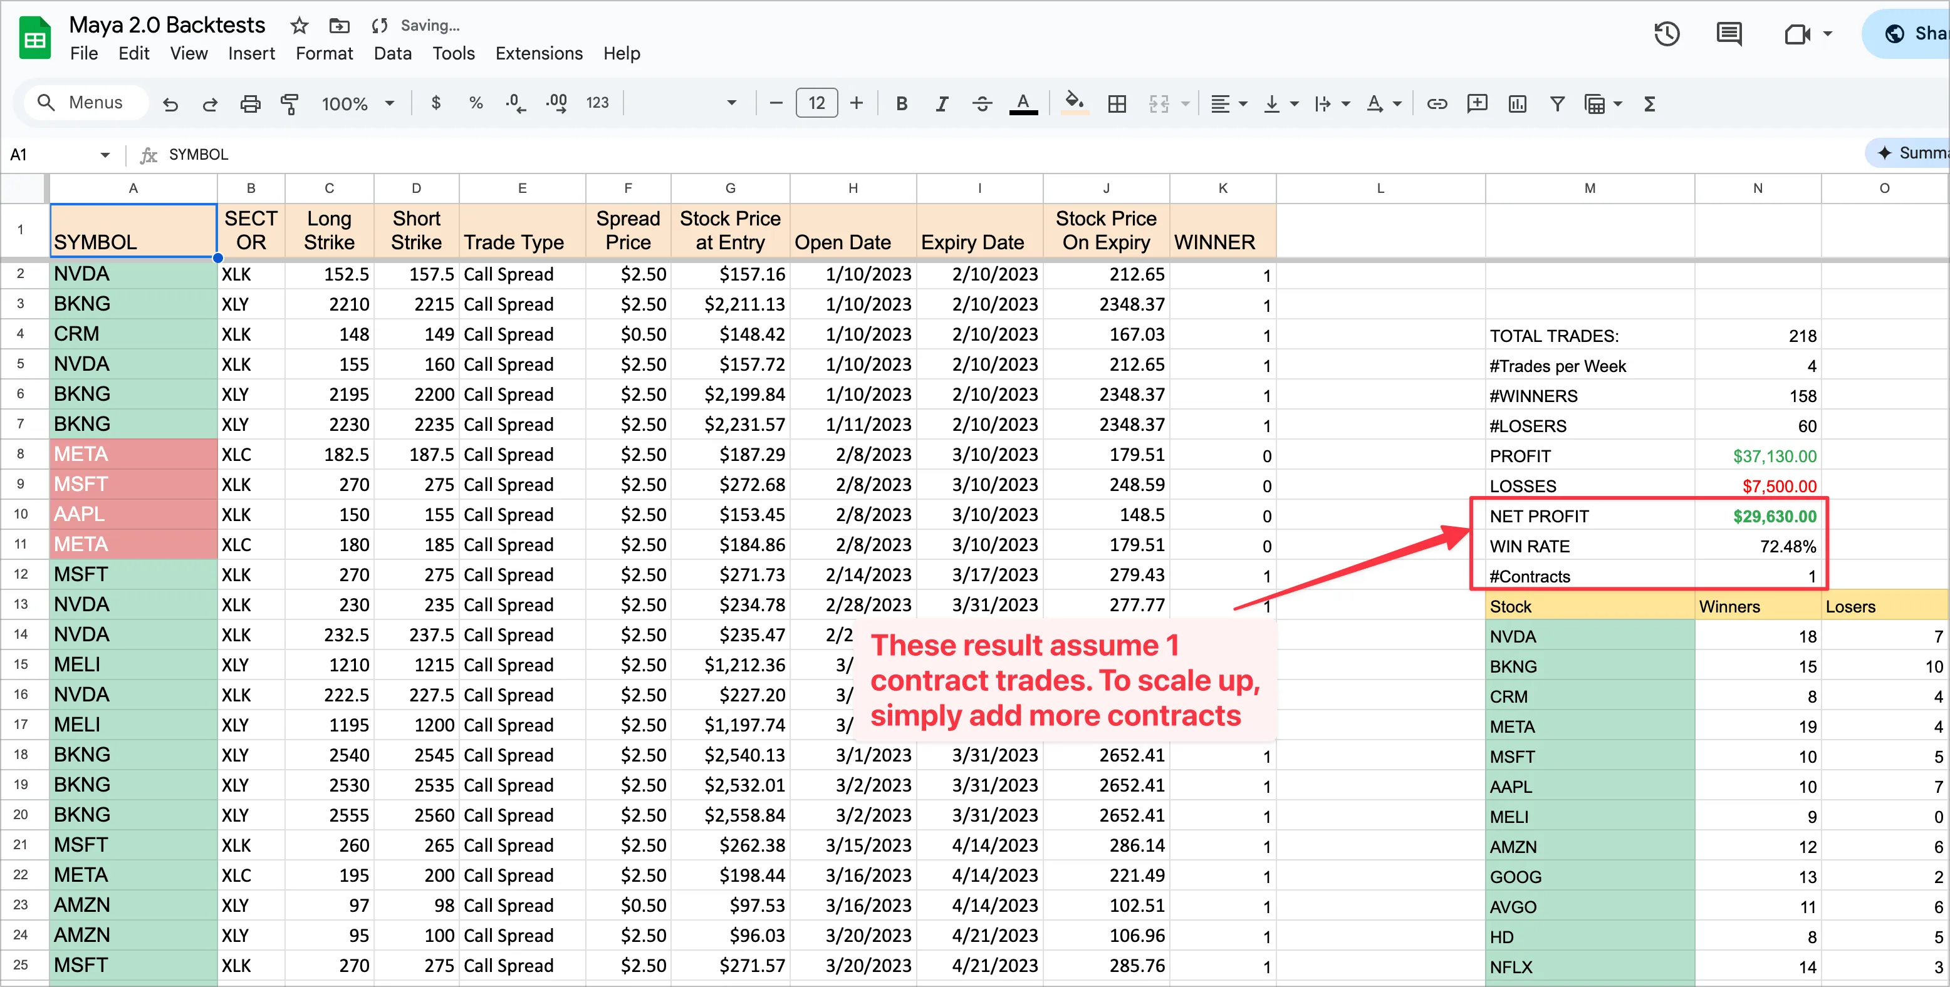Viewport: 1950px width, 987px height.
Task: Toggle bold formatting
Action: coord(902,103)
